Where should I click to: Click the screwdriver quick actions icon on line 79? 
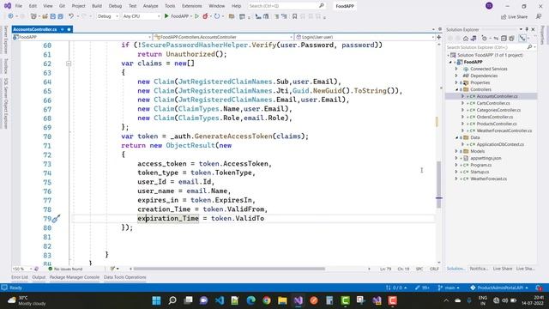click(56, 219)
